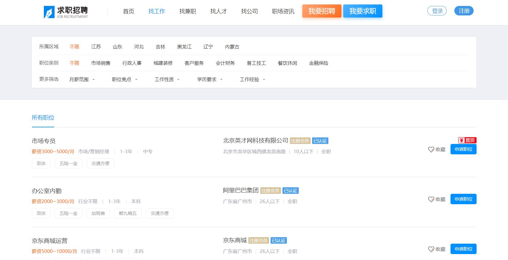Click the 求职招聘 site logo

tap(66, 12)
